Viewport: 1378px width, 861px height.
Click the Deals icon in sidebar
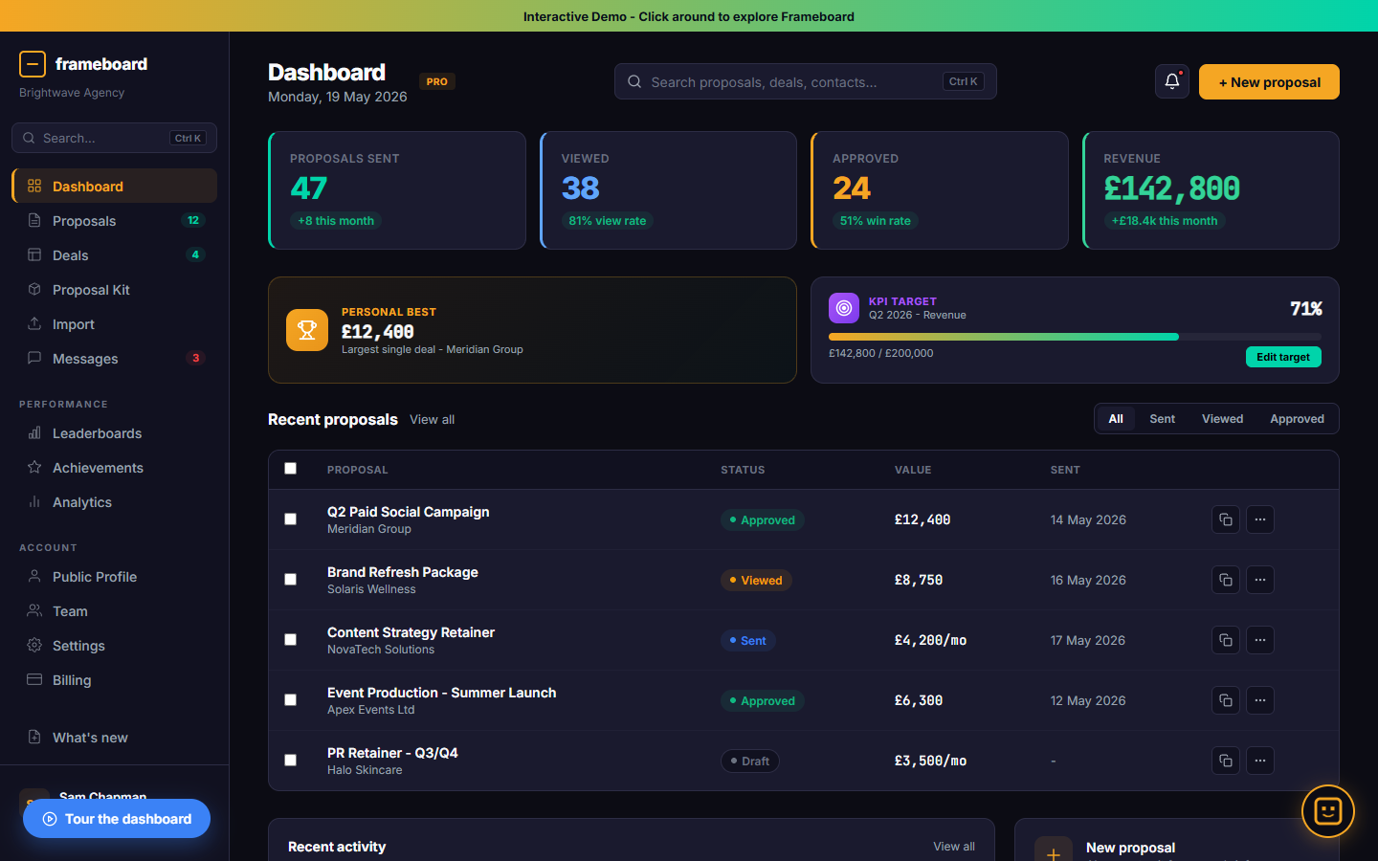[34, 254]
